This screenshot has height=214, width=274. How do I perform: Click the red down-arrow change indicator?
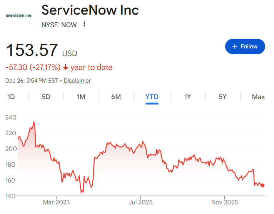point(65,68)
